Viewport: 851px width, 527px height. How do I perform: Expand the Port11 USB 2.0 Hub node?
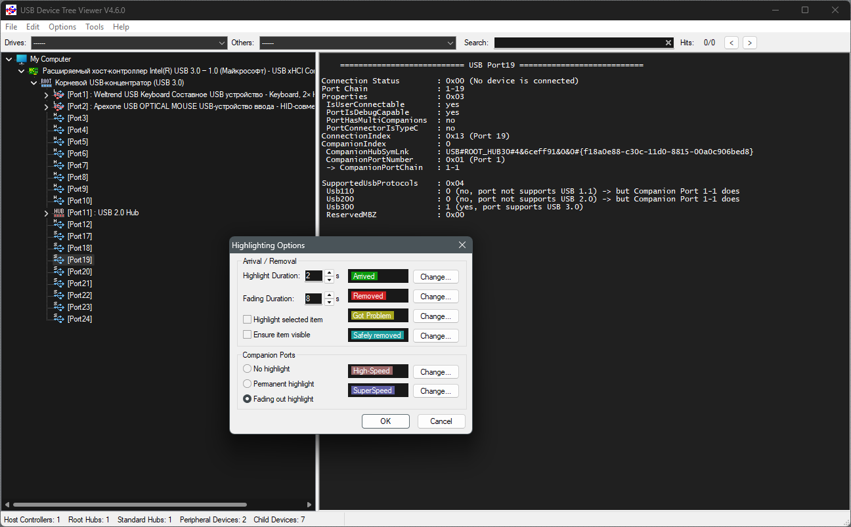point(47,213)
